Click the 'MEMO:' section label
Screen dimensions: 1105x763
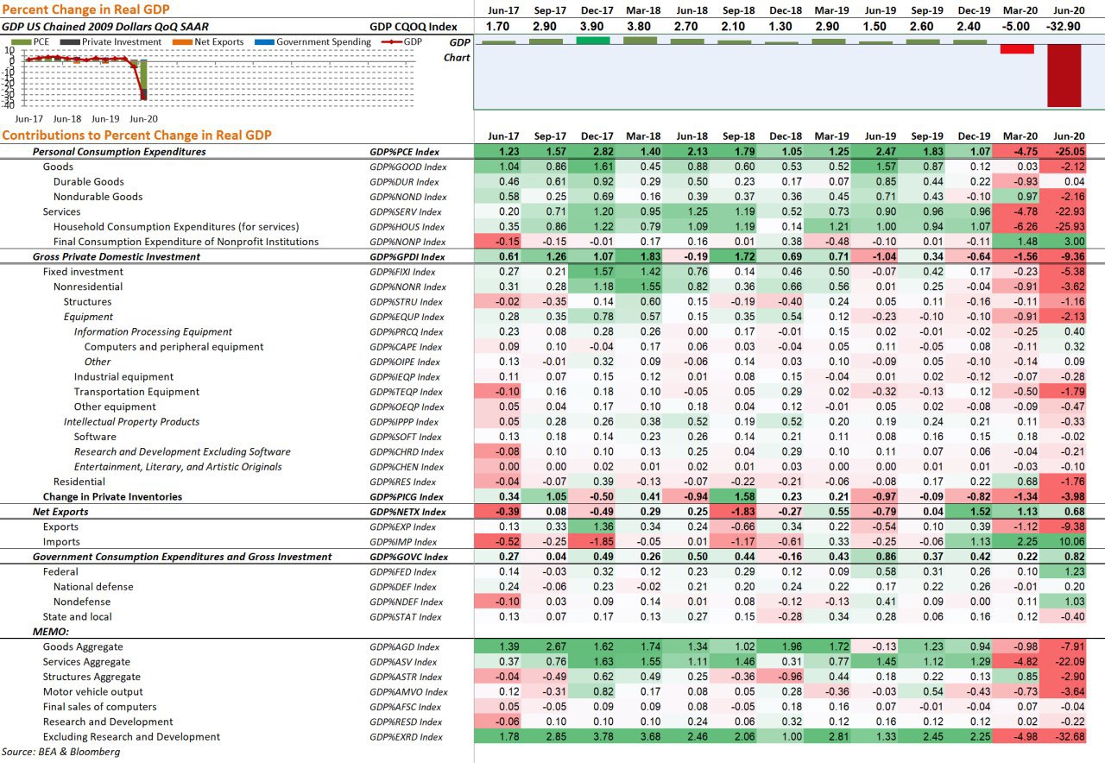(x=50, y=632)
